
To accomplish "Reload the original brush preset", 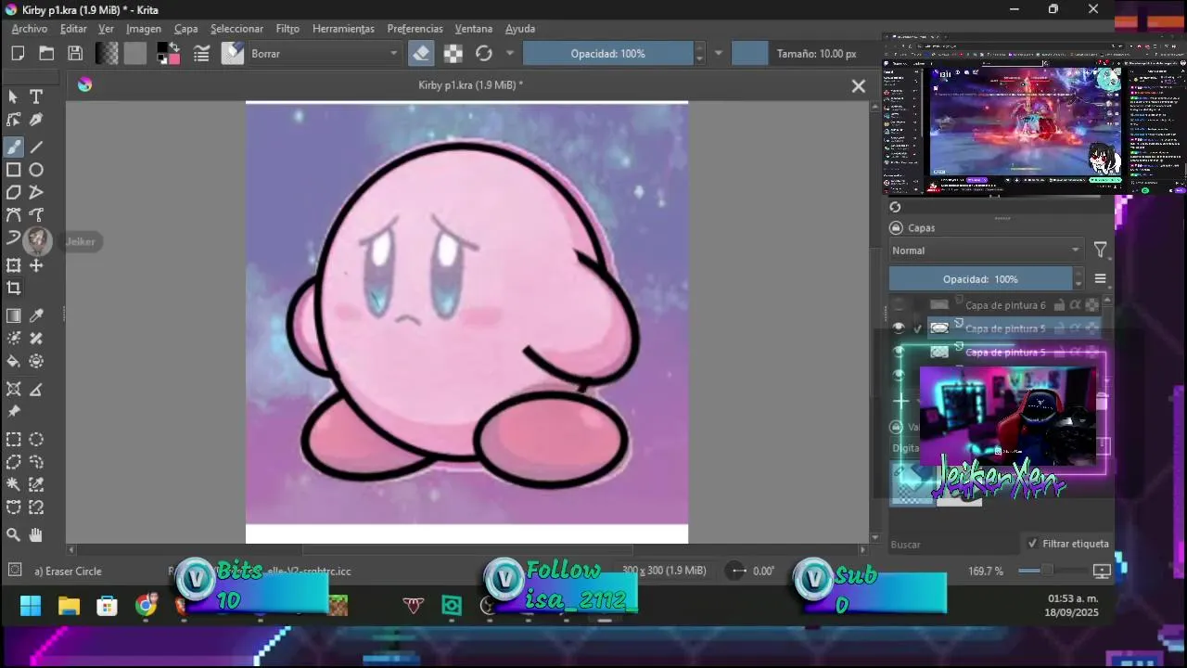I will 484,54.
